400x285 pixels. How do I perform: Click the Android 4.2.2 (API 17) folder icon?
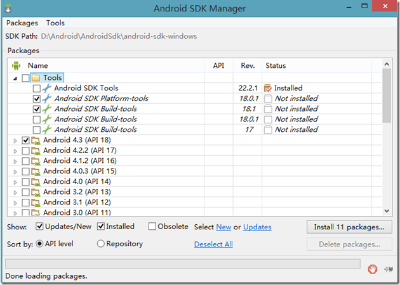36,151
